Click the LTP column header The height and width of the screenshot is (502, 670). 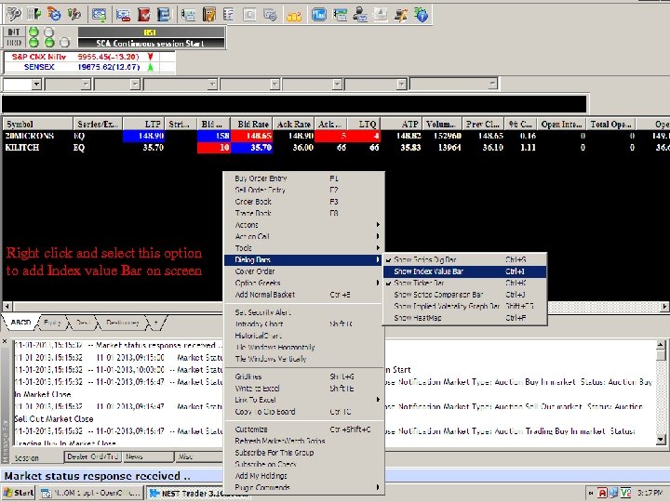tap(143, 124)
